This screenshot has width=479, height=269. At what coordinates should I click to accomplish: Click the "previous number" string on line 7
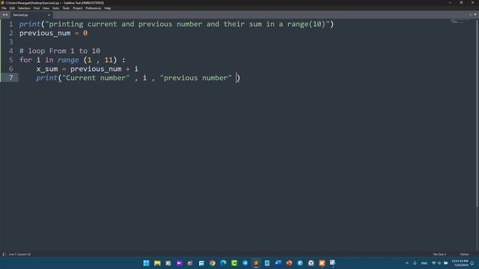[x=196, y=78]
